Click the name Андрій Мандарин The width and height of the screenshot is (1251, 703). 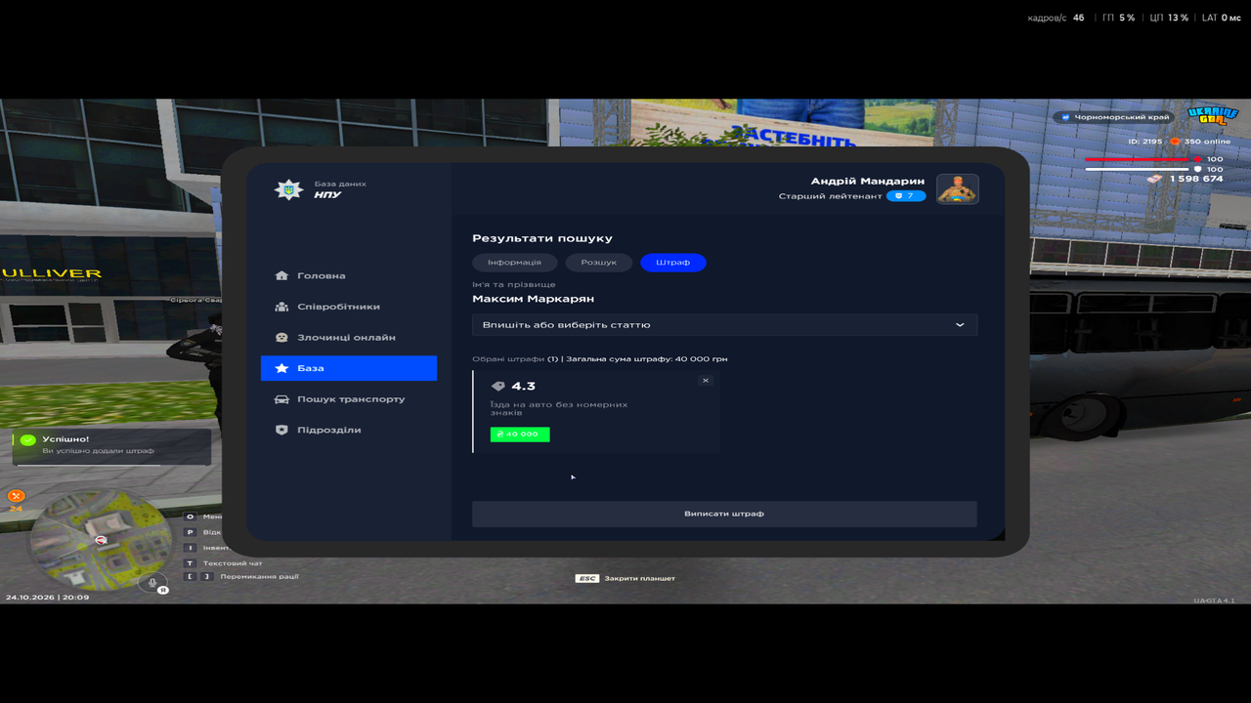(868, 182)
